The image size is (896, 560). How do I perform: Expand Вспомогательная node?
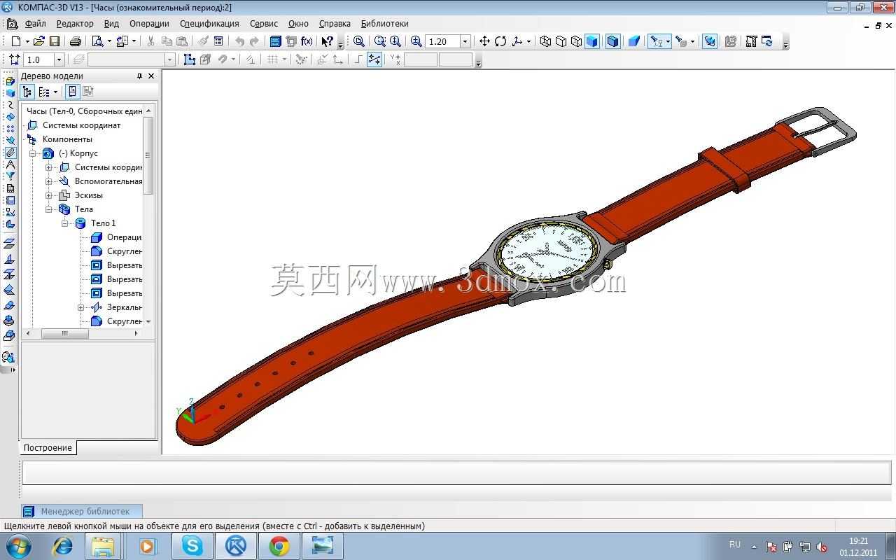[x=49, y=181]
